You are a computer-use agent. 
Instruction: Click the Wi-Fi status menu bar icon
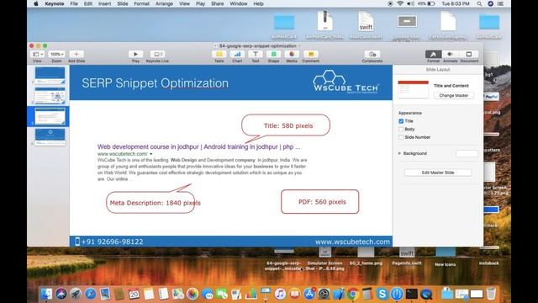(x=400, y=3)
